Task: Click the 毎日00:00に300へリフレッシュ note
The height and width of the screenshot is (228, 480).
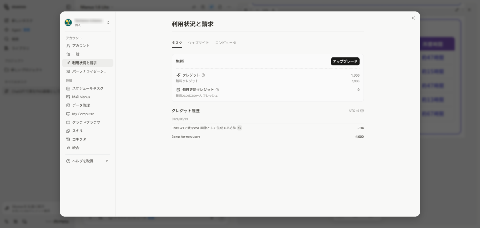Action: pos(197,95)
